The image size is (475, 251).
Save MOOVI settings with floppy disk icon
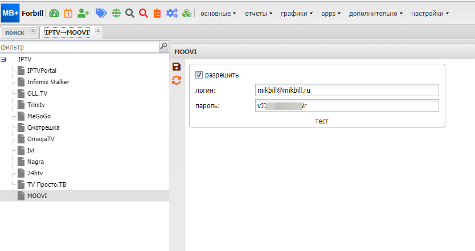177,67
